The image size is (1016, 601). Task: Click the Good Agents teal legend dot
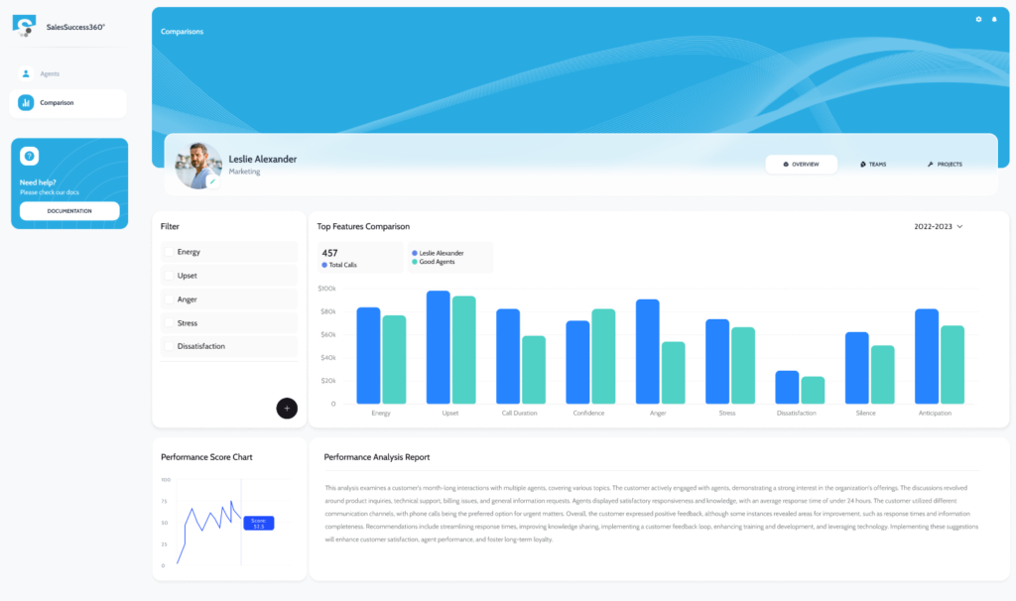point(415,262)
